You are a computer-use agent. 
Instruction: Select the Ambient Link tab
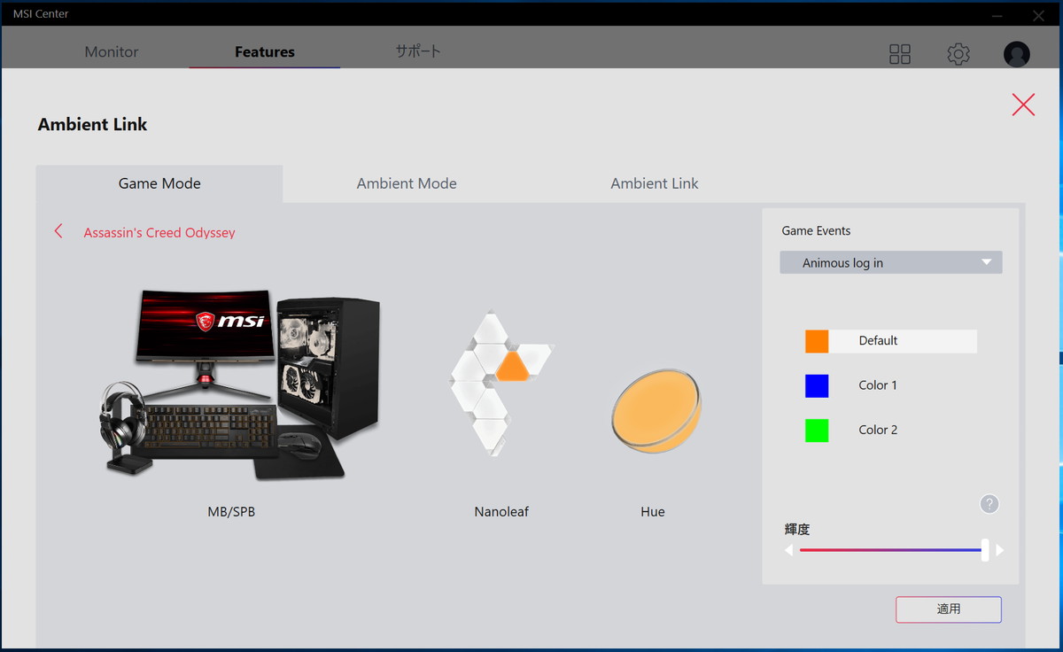(655, 183)
